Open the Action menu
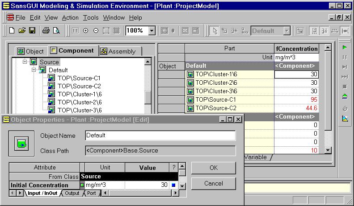 point(70,18)
